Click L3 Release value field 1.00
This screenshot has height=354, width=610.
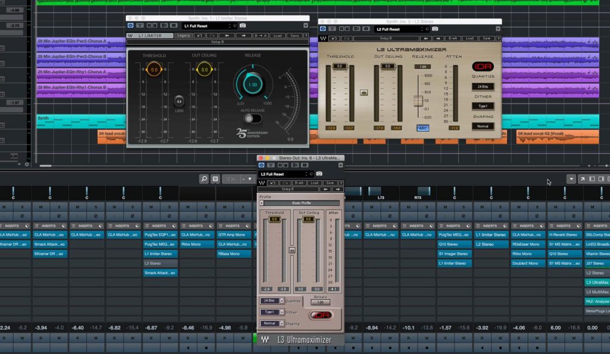coord(320,302)
